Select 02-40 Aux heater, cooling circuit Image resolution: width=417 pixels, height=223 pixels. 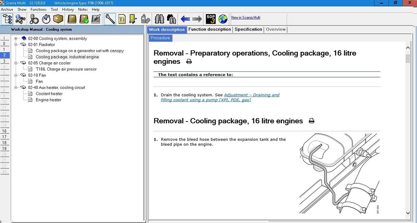pos(56,87)
